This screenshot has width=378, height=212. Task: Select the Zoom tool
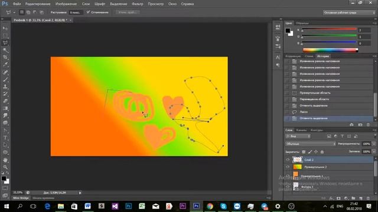(5, 167)
